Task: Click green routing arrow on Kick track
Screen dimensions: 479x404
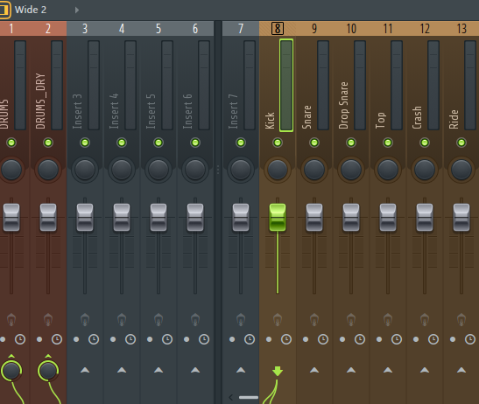Action: tap(278, 371)
